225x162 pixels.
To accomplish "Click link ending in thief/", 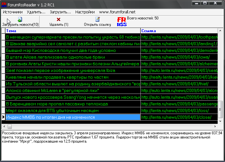I will coord(179,84).
